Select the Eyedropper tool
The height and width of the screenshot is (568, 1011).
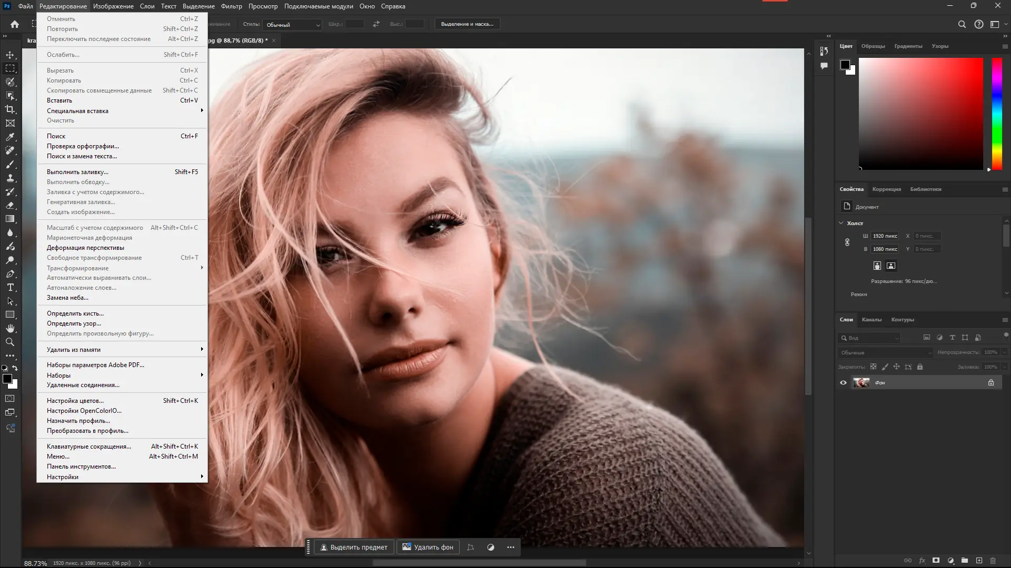[10, 137]
